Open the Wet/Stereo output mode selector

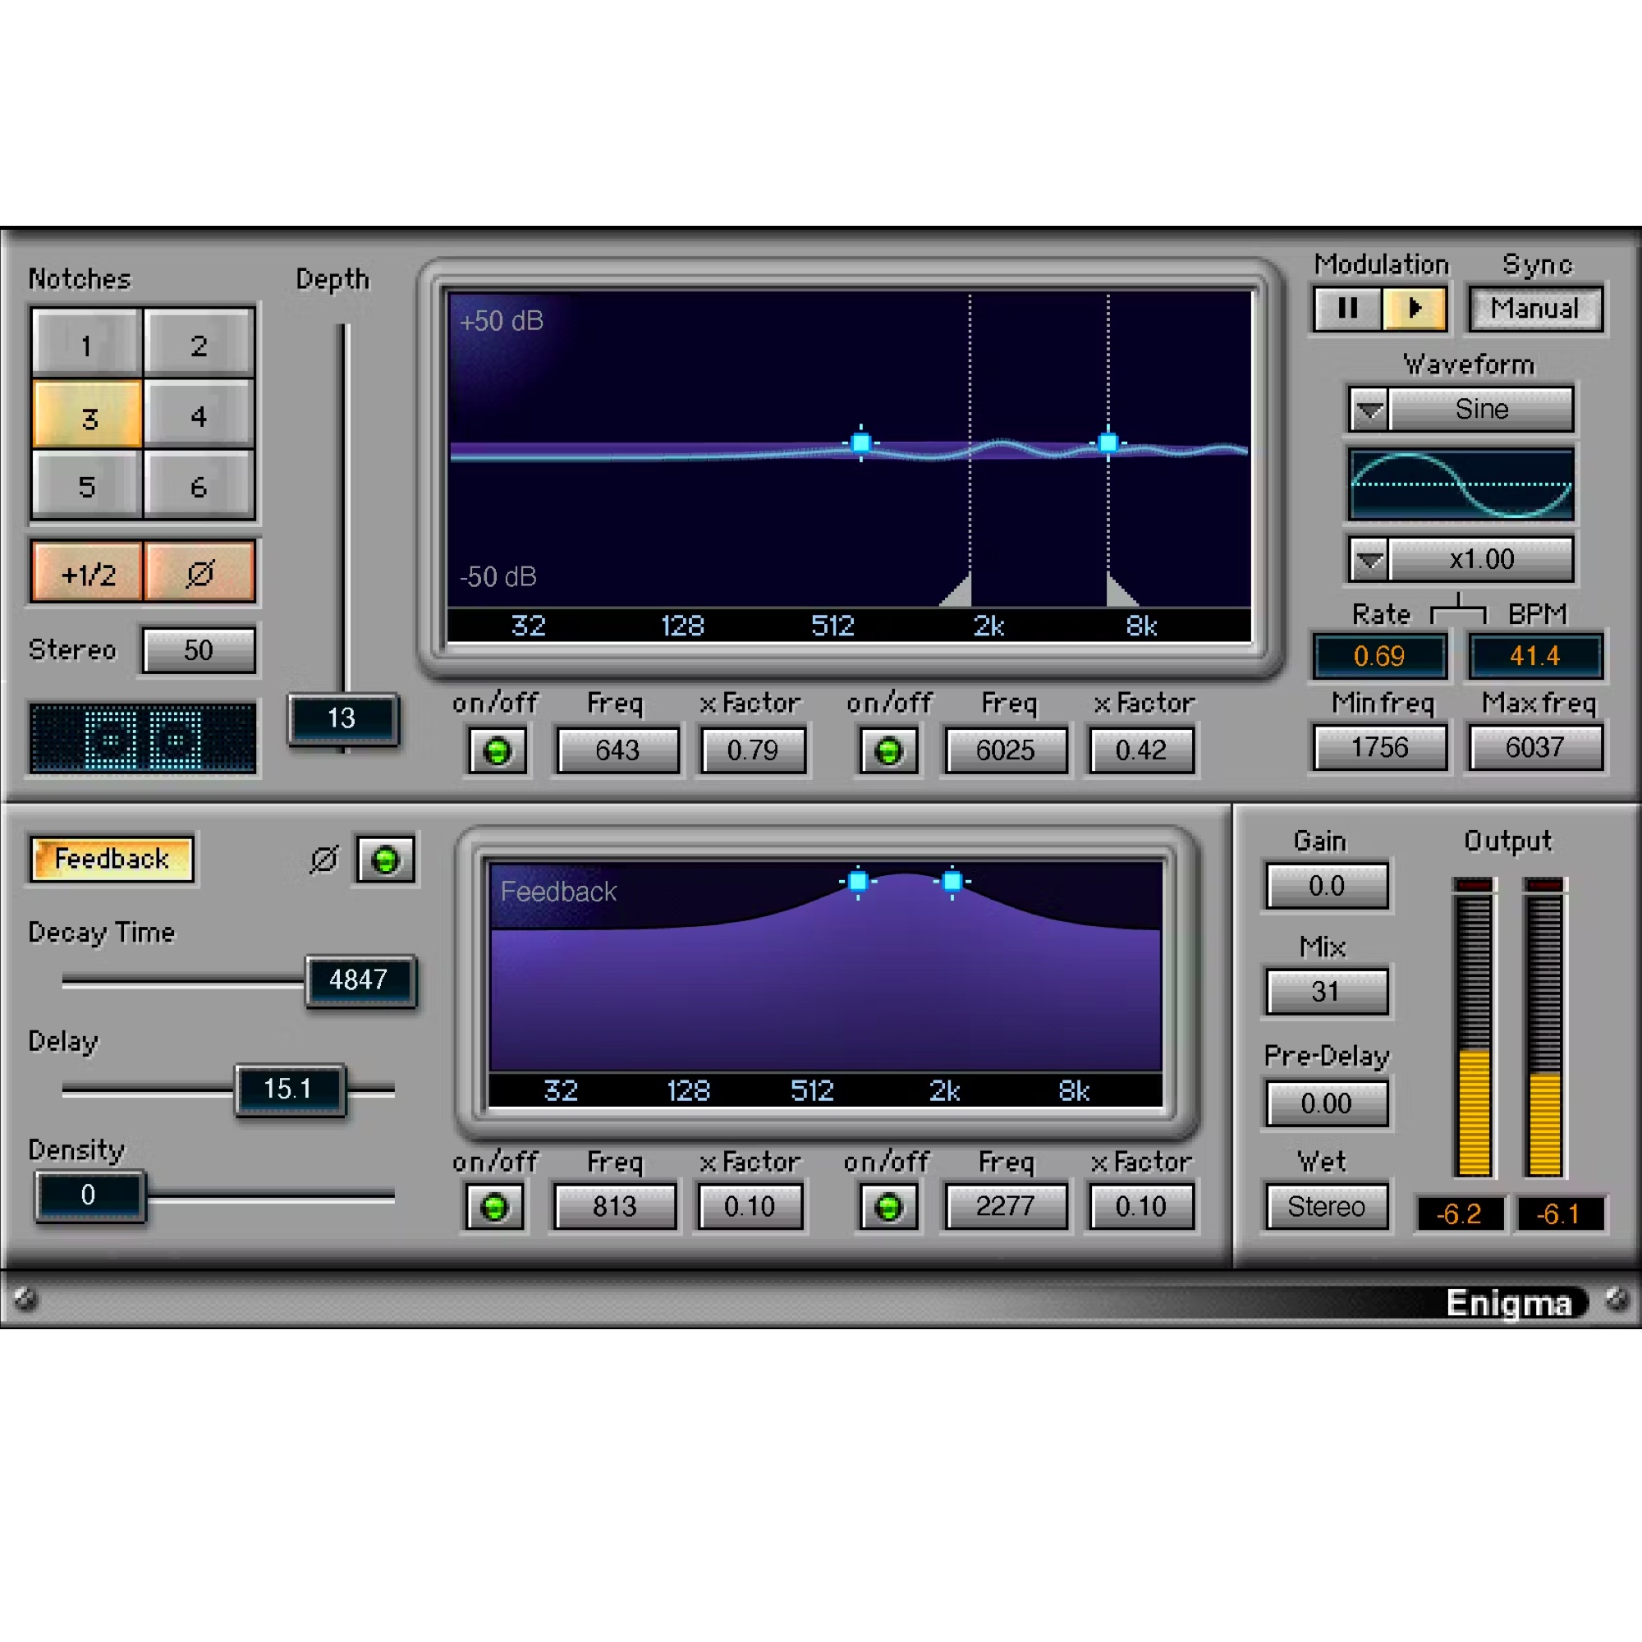(x=1327, y=1206)
